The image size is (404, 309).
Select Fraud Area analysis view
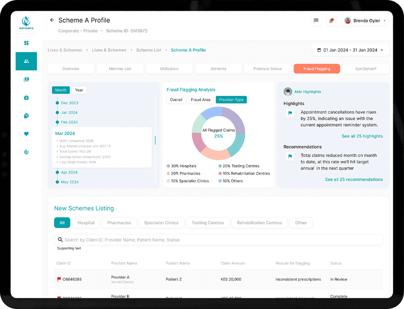pyautogui.click(x=200, y=100)
